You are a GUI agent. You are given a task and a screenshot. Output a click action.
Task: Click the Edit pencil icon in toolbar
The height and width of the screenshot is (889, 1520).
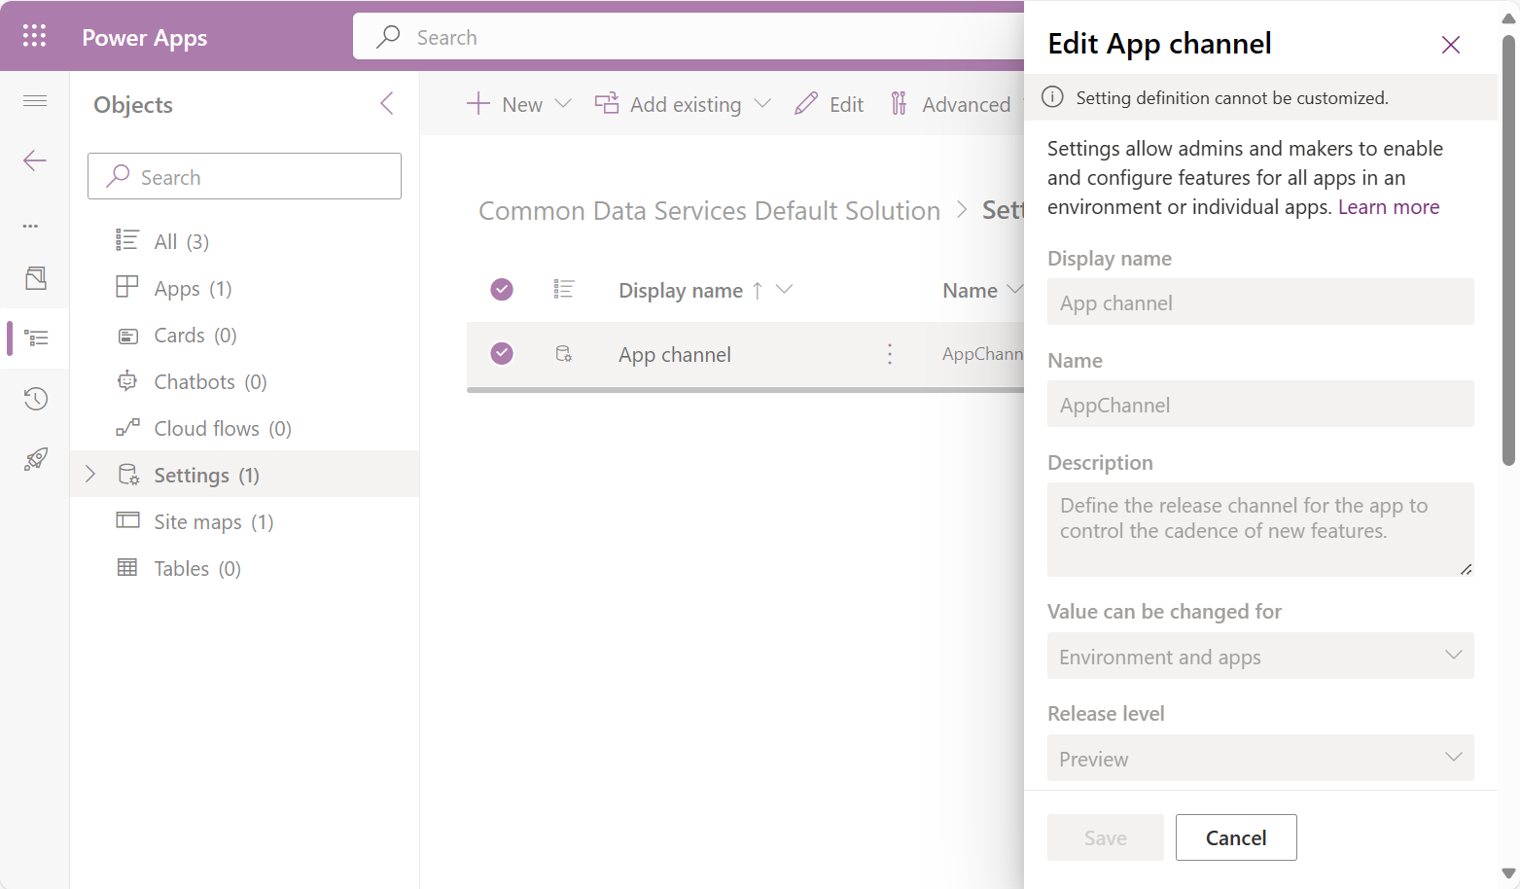pyautogui.click(x=806, y=103)
